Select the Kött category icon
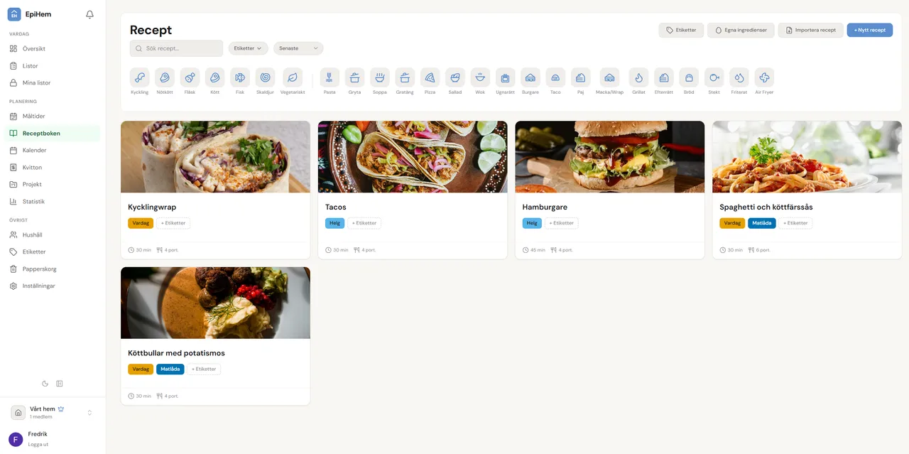Image resolution: width=909 pixels, height=454 pixels. click(214, 77)
